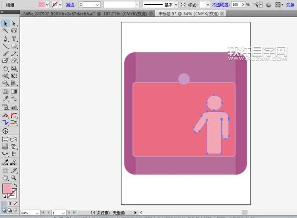The height and width of the screenshot is (218, 297).
Task: Select the Shape Builder tool
Action: pyautogui.click(x=5, y=83)
